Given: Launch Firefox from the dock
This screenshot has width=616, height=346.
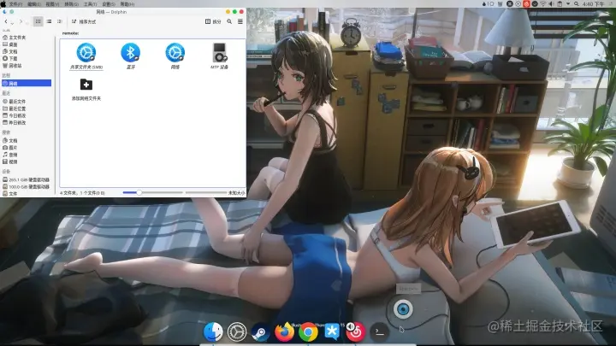Looking at the screenshot, I should [x=284, y=331].
